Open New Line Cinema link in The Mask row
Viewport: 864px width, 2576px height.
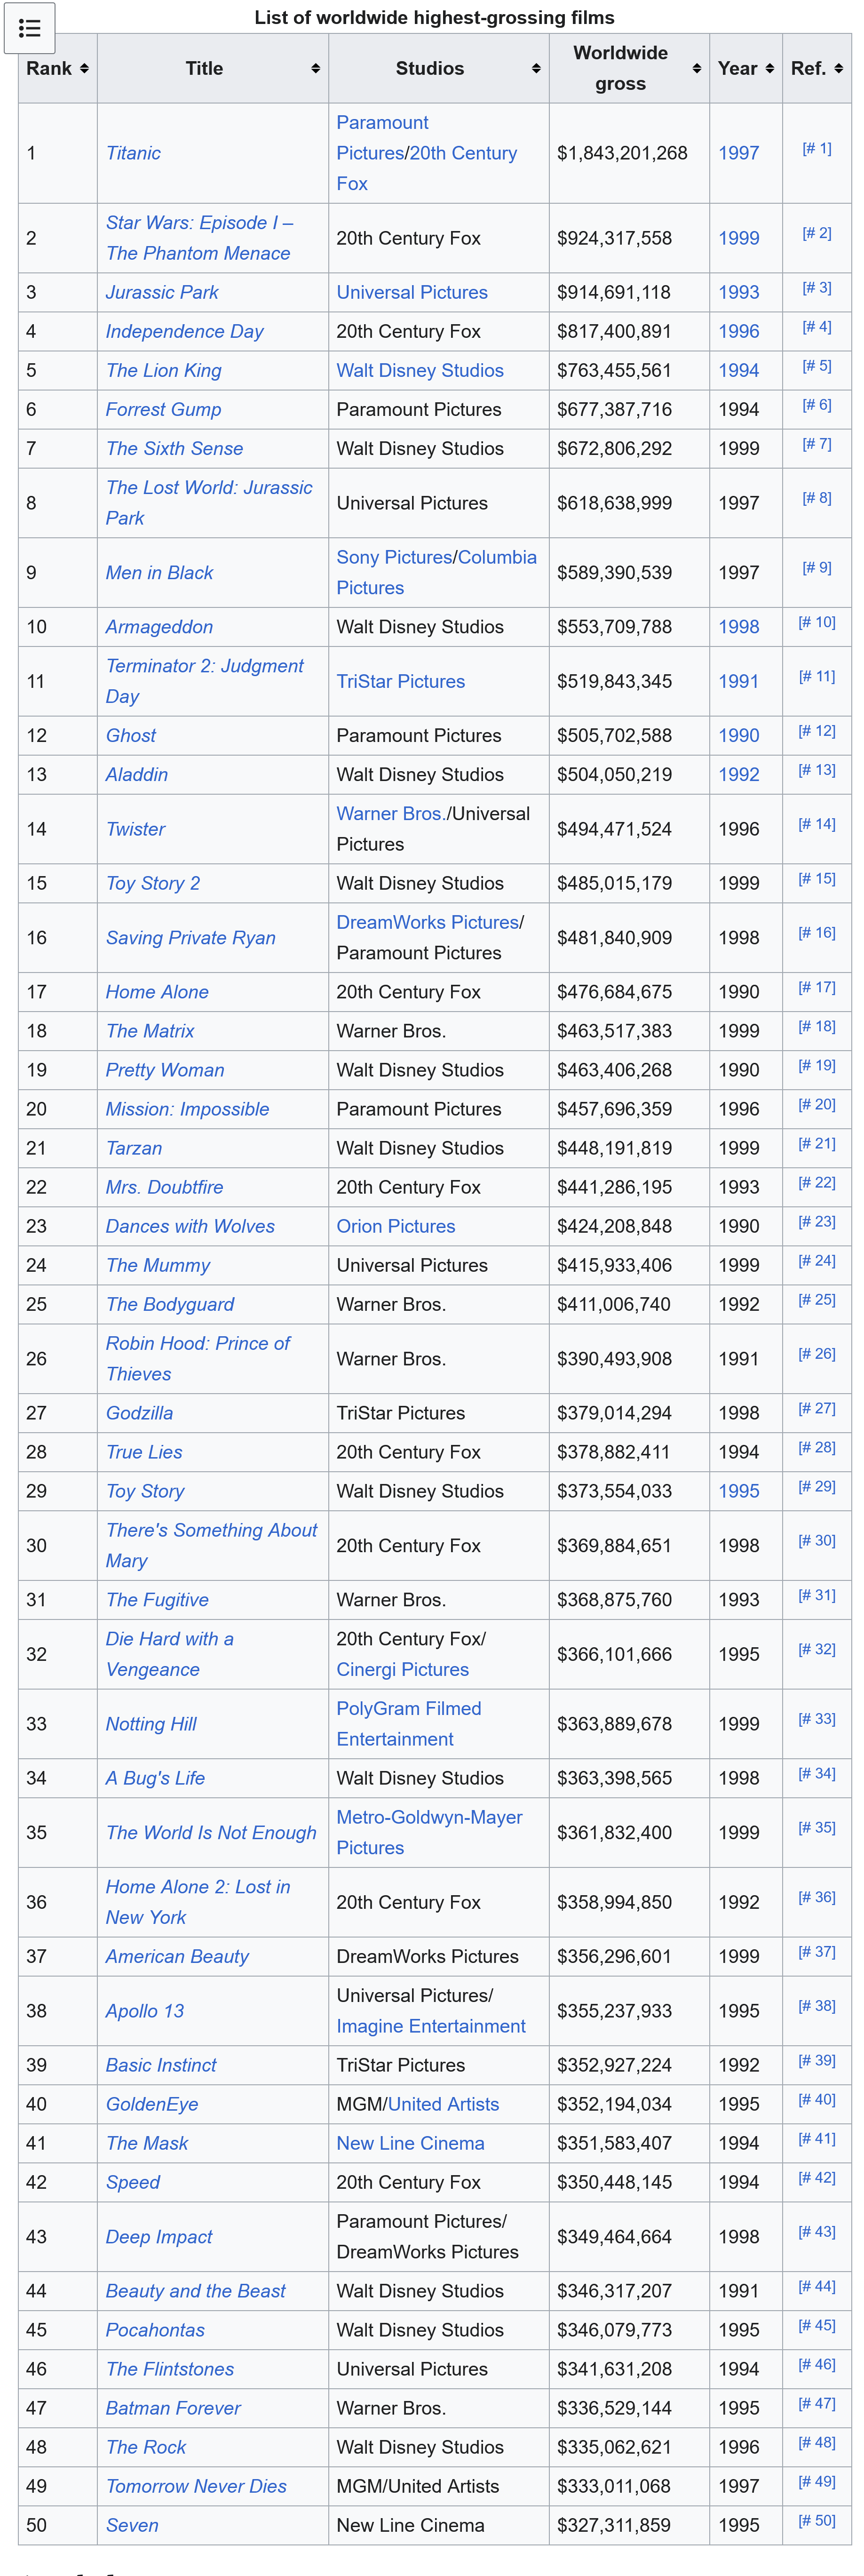[x=411, y=2143]
